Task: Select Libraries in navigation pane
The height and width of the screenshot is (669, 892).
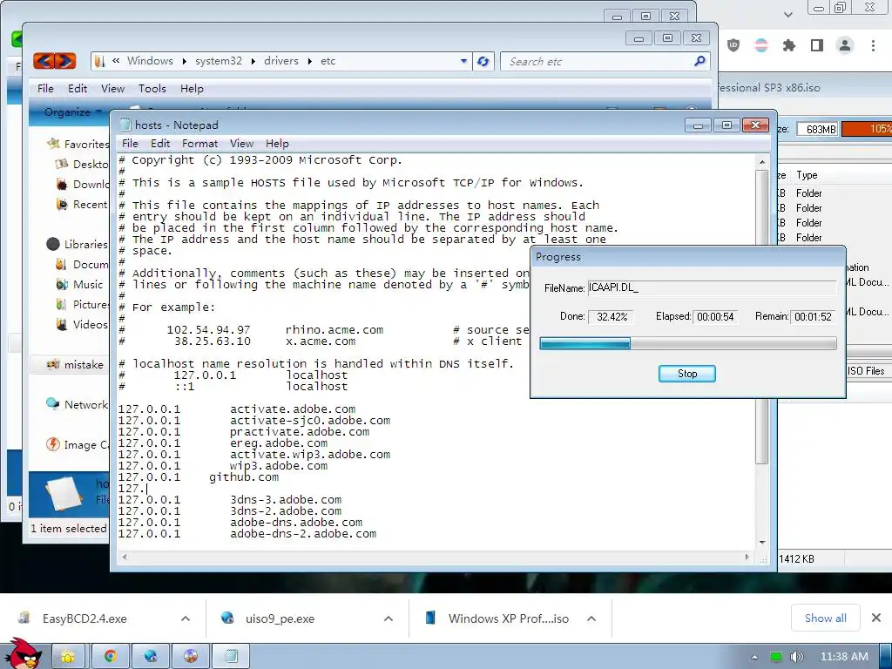Action: 77,244
